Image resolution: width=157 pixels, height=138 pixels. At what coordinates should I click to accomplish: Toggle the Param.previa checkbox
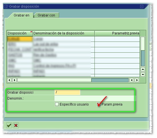[99, 104]
